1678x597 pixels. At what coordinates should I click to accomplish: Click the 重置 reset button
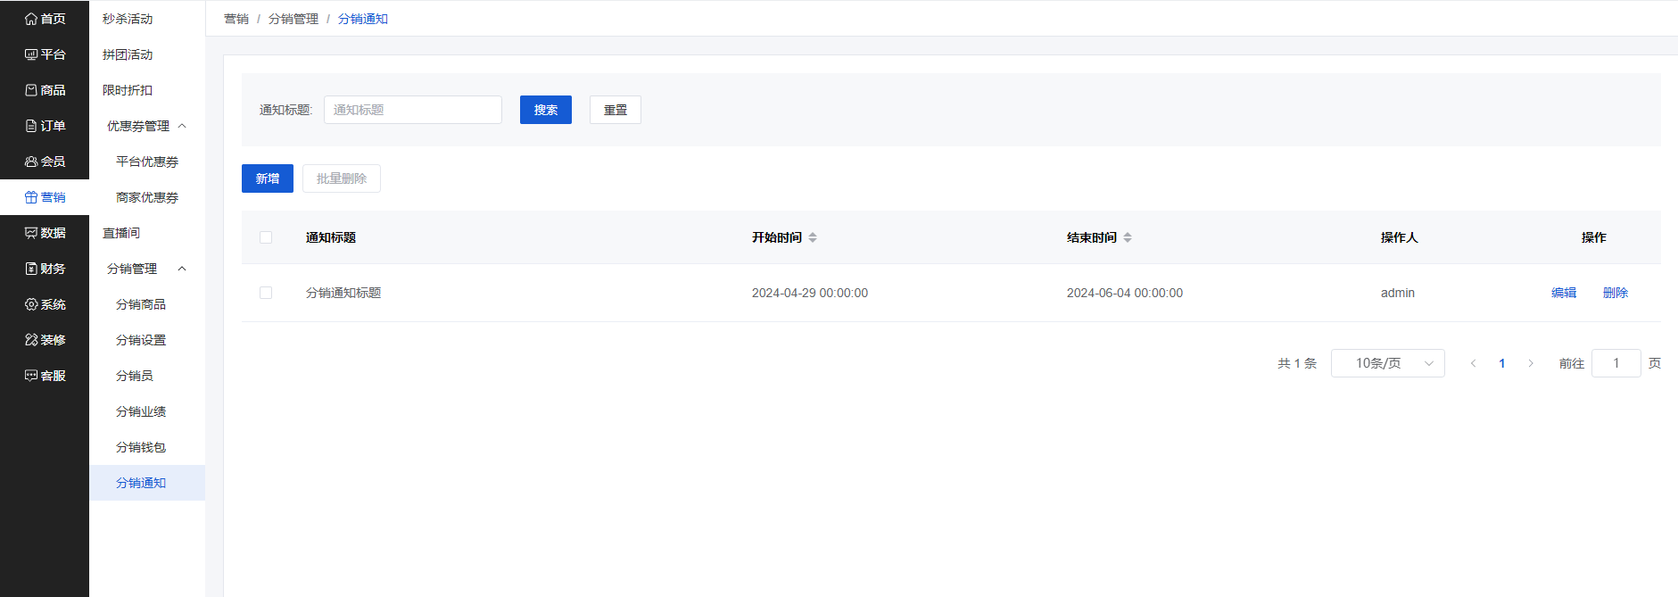[616, 110]
